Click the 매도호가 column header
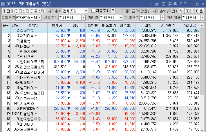 click(109, 25)
